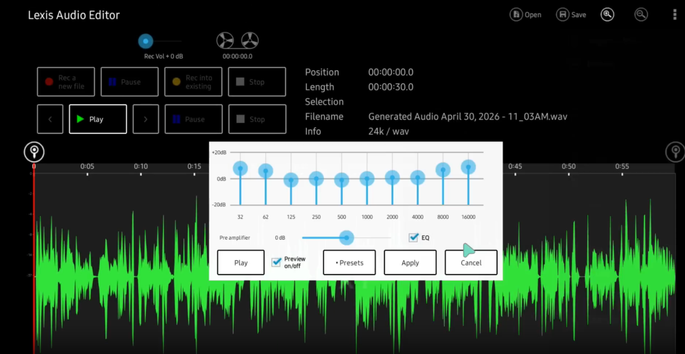Click Rec a new file button
Screen dimensions: 685x354
pyautogui.click(x=66, y=82)
